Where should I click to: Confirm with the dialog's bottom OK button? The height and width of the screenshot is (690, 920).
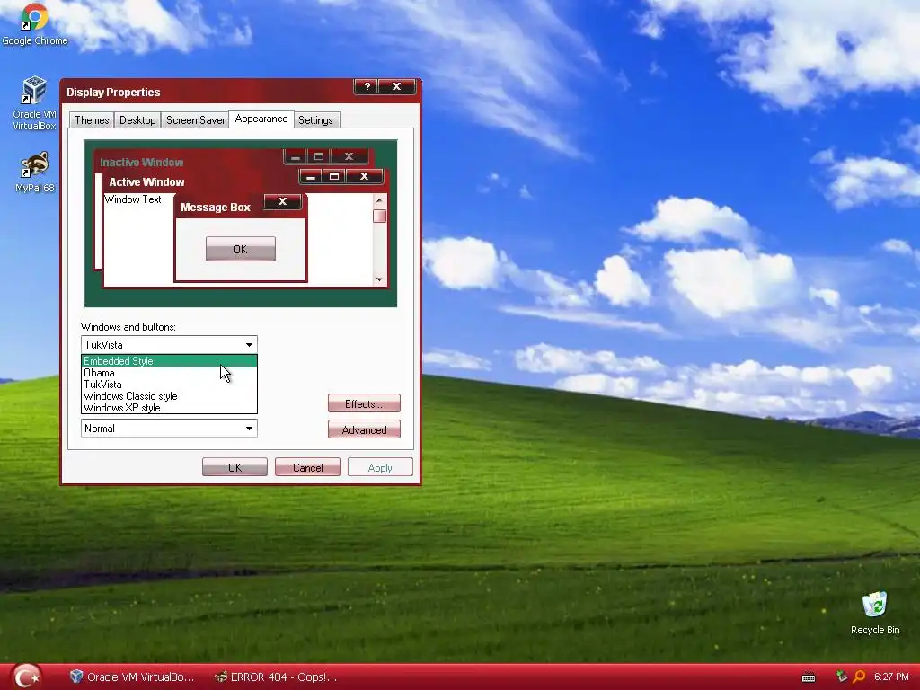click(234, 467)
